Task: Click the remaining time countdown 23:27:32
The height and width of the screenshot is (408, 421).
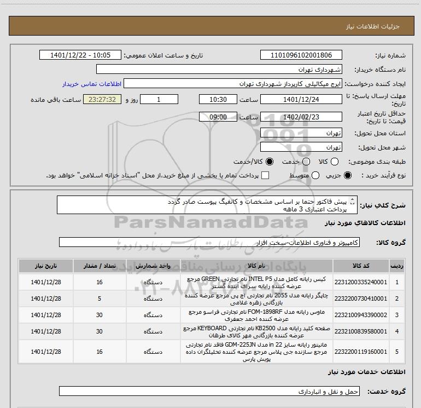Action: click(x=102, y=99)
